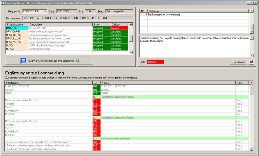
Task: Click the application icon in the title bar
Action: (3, 3)
